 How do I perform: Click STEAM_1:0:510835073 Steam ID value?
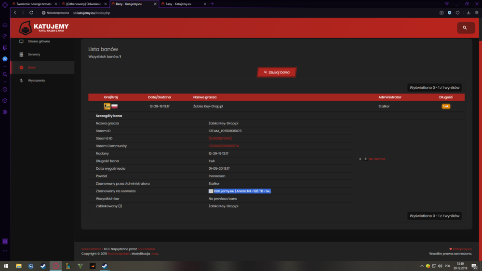tap(225, 131)
